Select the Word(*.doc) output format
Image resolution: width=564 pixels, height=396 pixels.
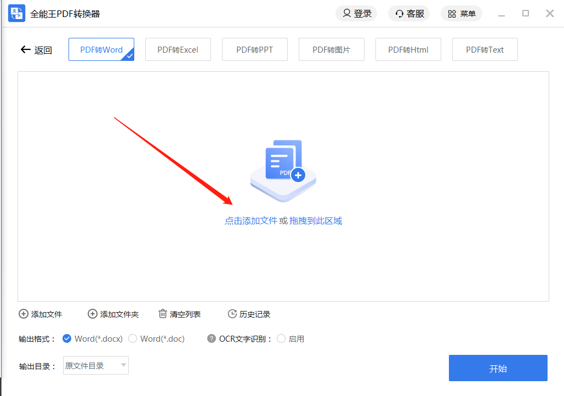(x=133, y=339)
